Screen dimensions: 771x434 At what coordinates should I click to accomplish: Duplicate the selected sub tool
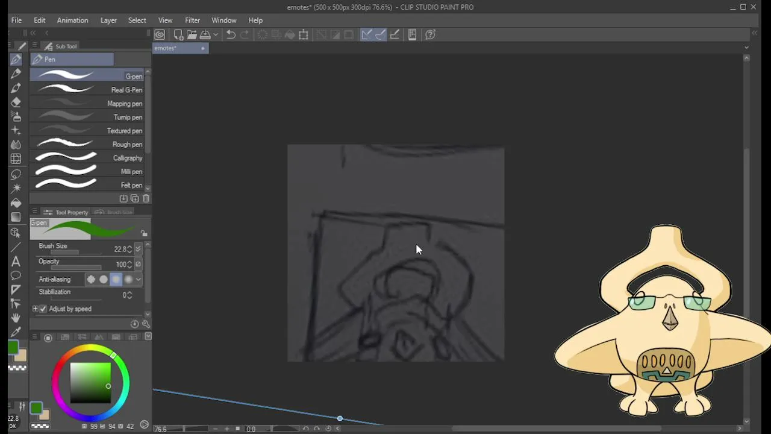coord(134,198)
